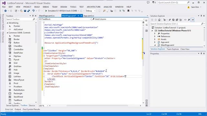Collapse the Advertising group in Toolbox
The width and height of the screenshot is (207, 116).
click(7, 23)
